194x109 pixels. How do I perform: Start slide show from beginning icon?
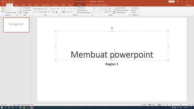(12, 2)
